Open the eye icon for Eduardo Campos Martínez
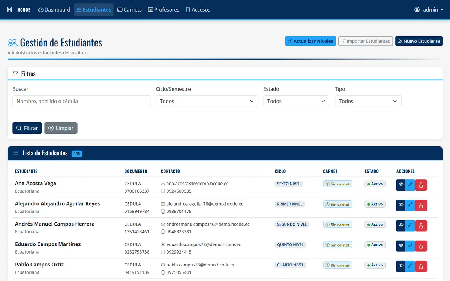Viewport: 450px width, 281px height. tap(401, 246)
